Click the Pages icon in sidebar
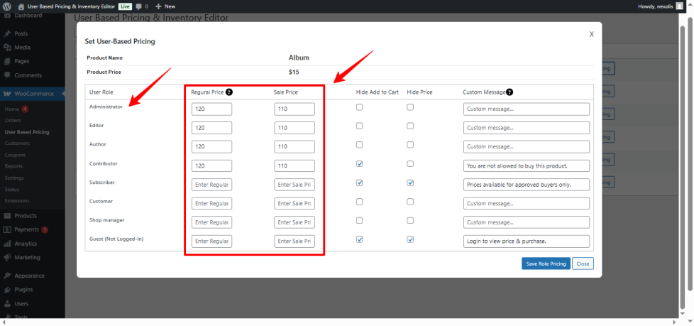Viewport: 694px width, 326px height. click(x=7, y=61)
